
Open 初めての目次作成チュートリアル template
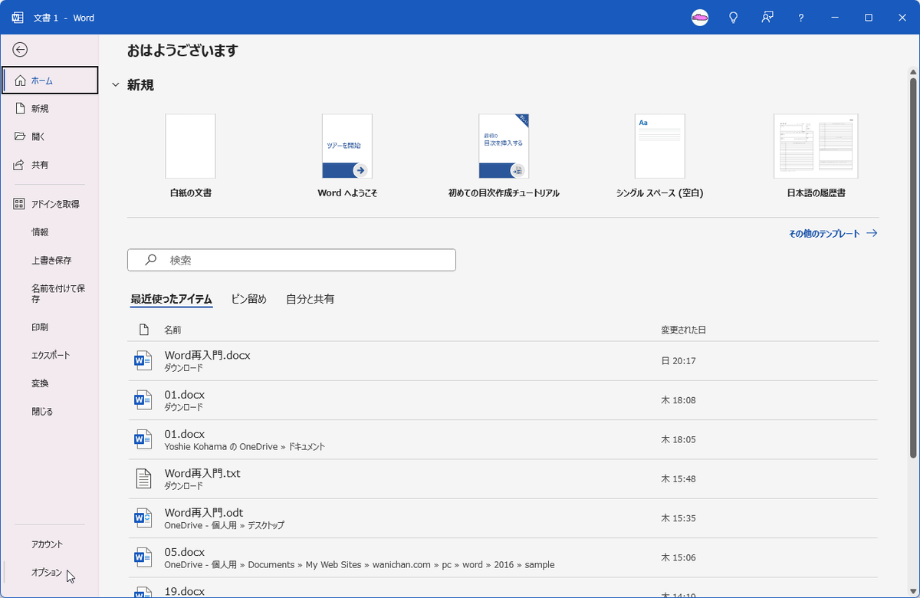click(x=504, y=156)
